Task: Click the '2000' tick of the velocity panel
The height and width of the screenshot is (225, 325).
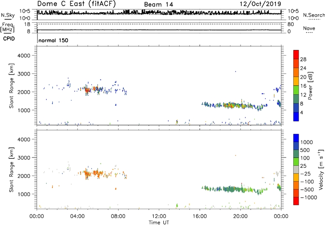Action: point(24,176)
